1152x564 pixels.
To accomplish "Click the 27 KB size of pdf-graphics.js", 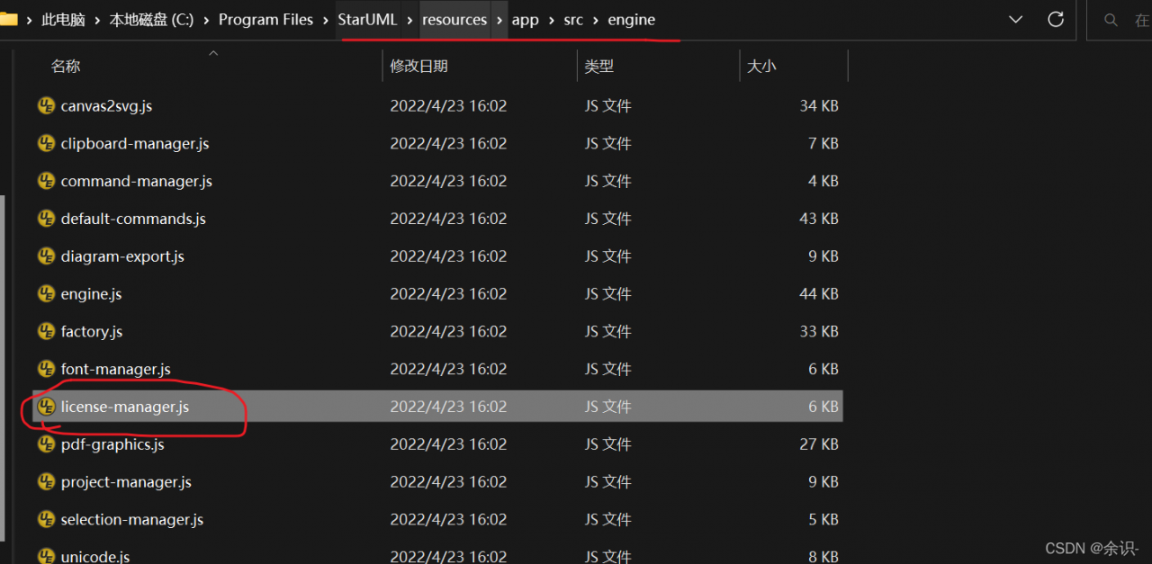I will tap(819, 444).
